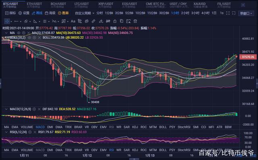This screenshot has width=258, height=160.
Task: Select the 1日 daily timeframe
Action: coord(214,13)
